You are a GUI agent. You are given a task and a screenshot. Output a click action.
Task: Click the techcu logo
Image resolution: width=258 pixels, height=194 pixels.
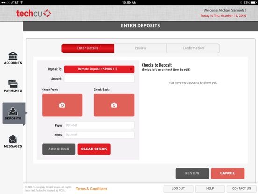[34, 14]
